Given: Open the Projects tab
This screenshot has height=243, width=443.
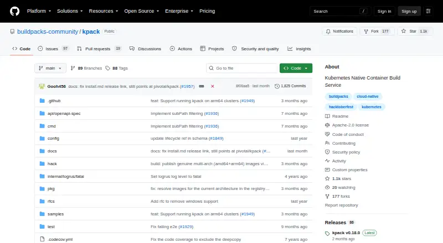Looking at the screenshot, I should (212, 49).
